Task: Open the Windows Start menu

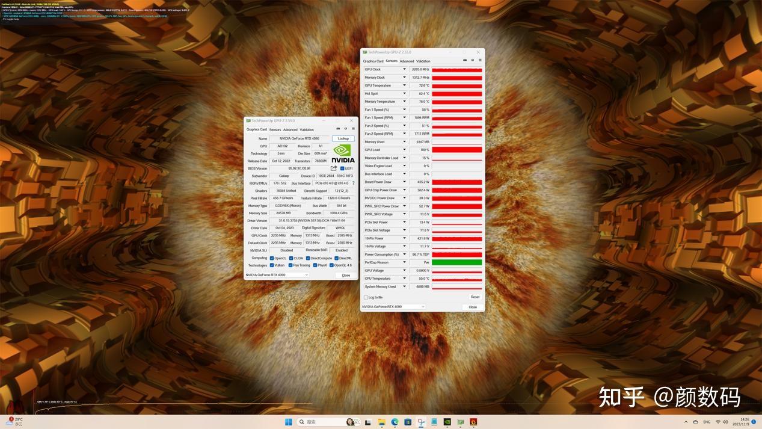Action: click(288, 422)
